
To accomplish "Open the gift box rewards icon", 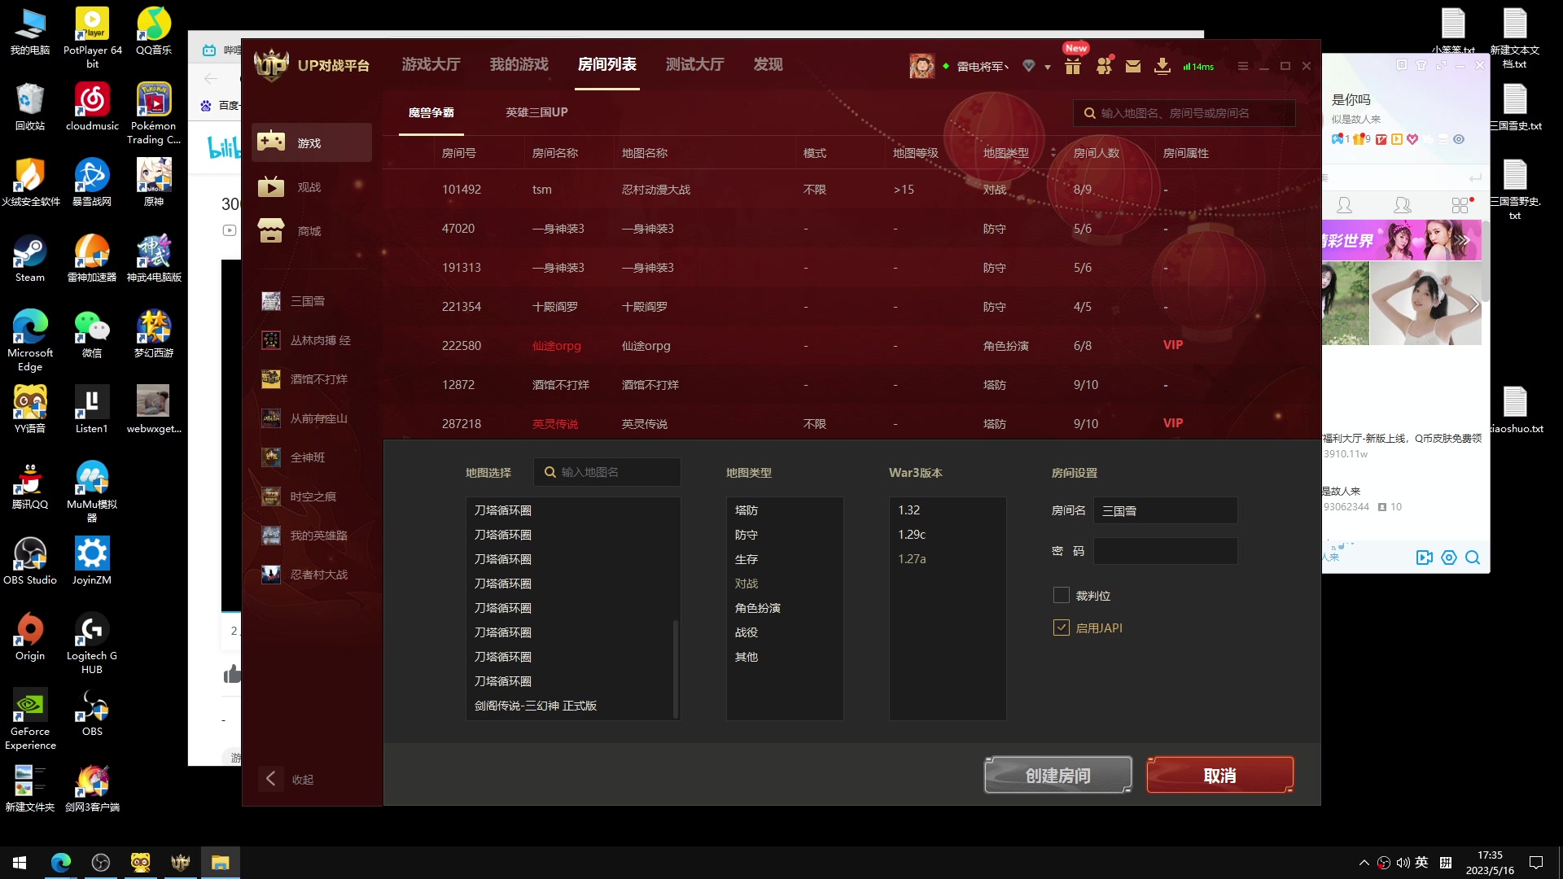I will [1073, 67].
